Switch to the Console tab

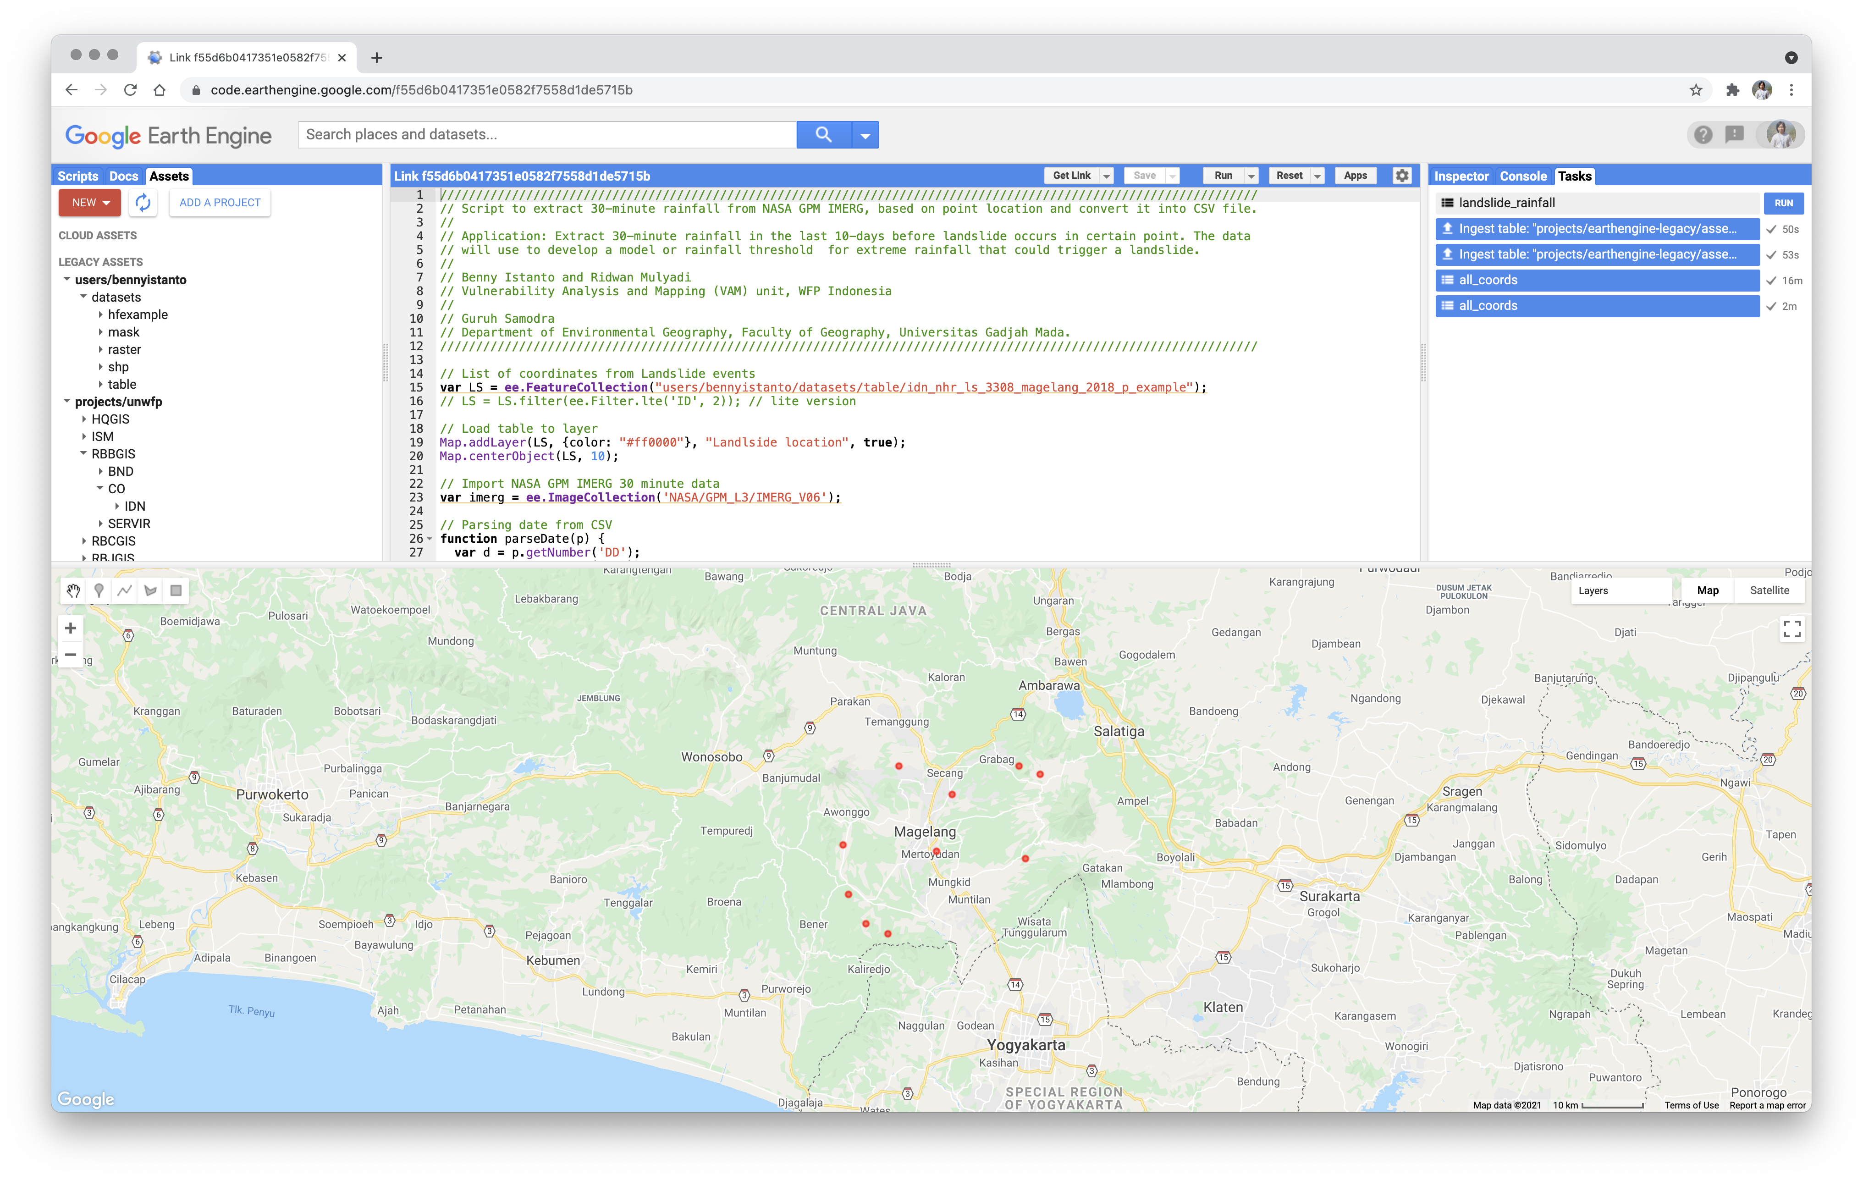pyautogui.click(x=1522, y=176)
